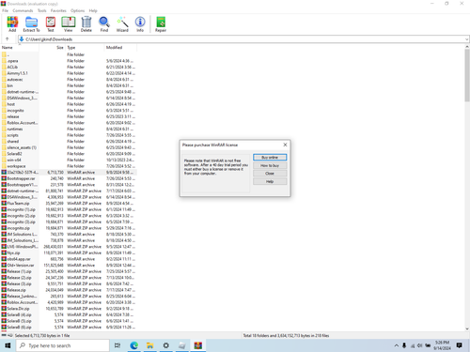
Task: Click the WinRAR taskbar icon
Action: coord(197,345)
